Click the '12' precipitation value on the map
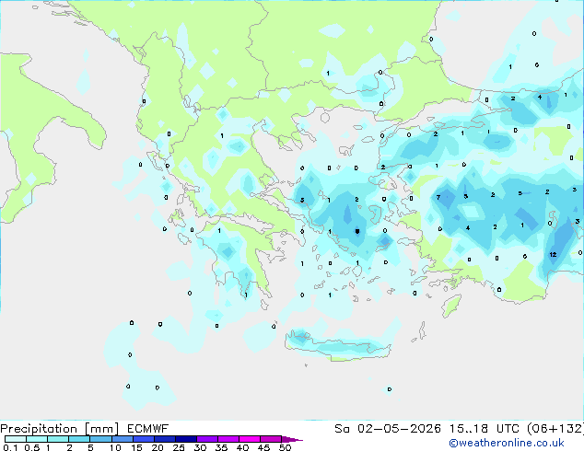The height and width of the screenshot is (451, 584). 553,255
